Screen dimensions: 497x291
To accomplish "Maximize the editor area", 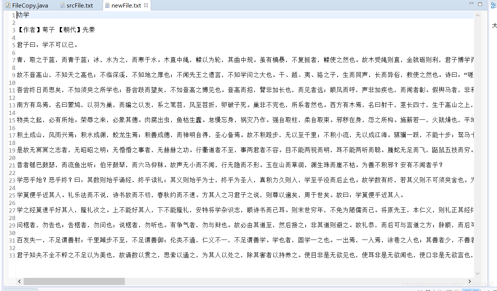I will (480, 4).
